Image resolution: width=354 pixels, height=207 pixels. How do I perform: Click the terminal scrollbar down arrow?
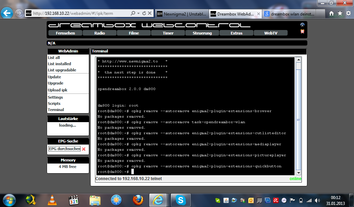pyautogui.click(x=298, y=173)
